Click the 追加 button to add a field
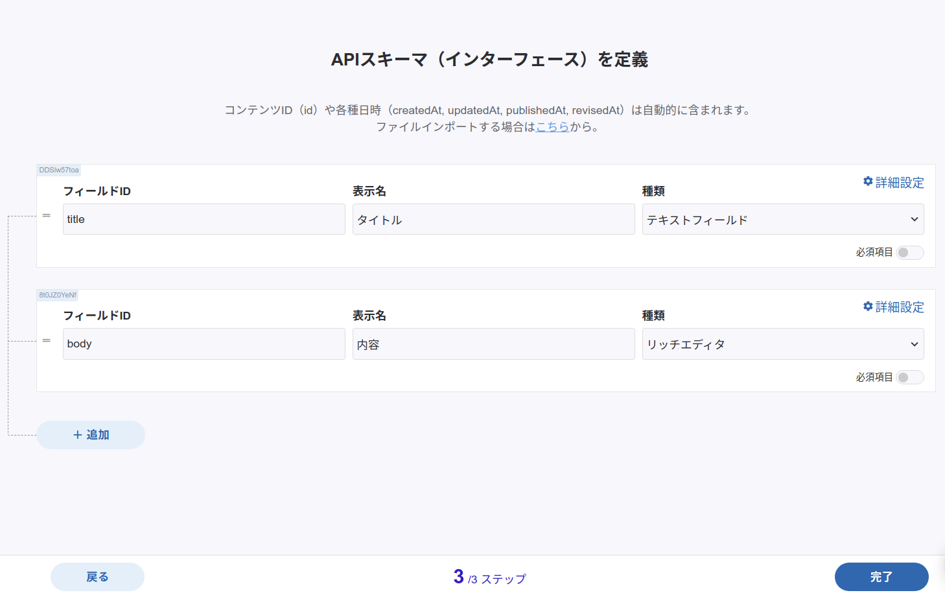 (x=90, y=434)
